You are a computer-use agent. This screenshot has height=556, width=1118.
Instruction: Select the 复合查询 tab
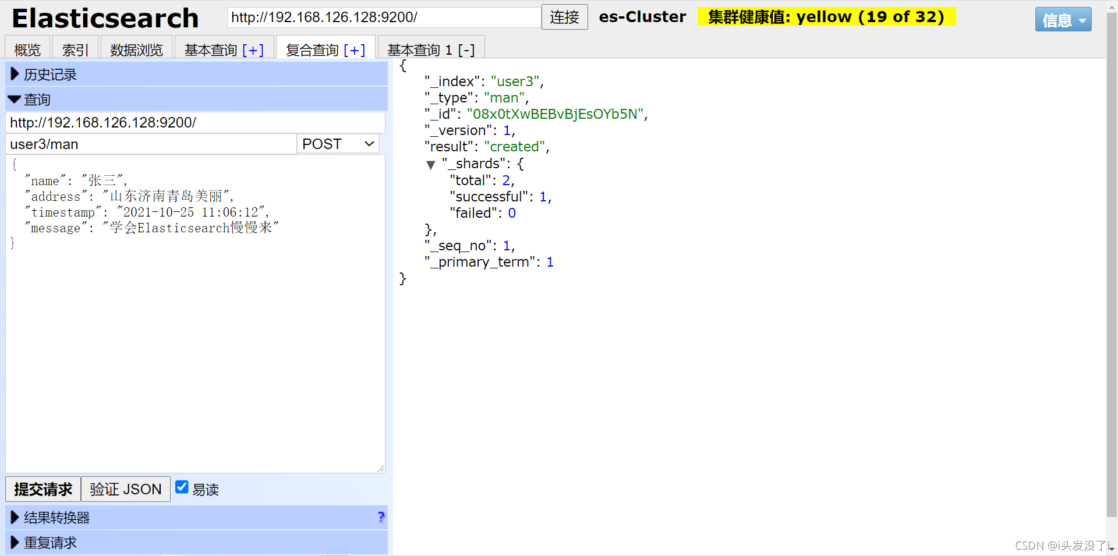coord(312,50)
